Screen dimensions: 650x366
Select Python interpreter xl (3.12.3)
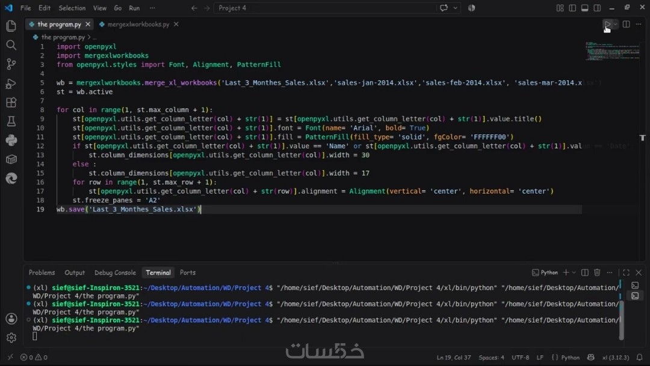[x=616, y=358]
